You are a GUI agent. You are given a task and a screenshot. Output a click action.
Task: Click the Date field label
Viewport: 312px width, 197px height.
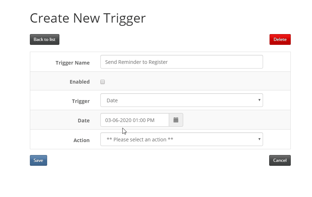tap(83, 121)
